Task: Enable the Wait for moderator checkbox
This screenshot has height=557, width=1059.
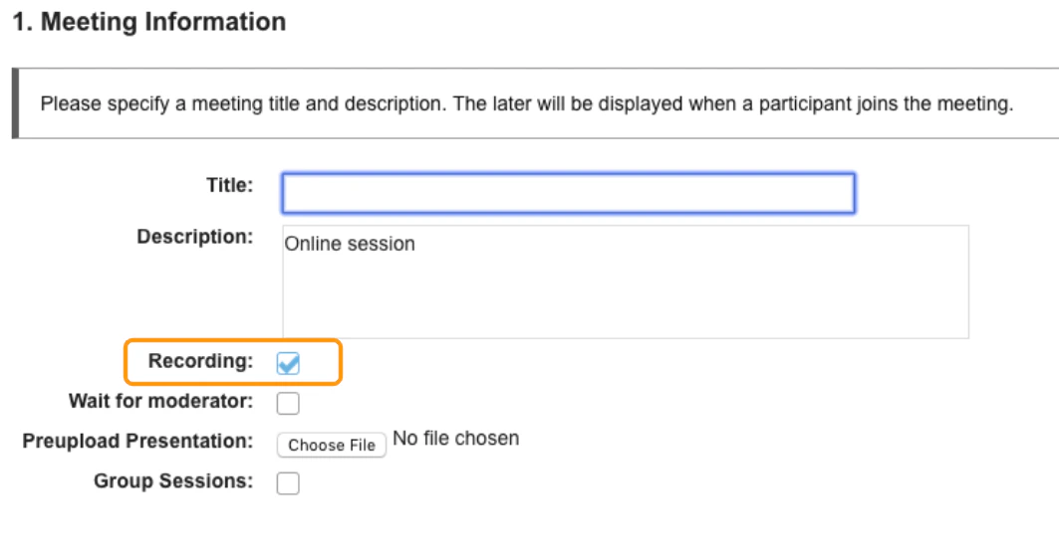Action: pyautogui.click(x=288, y=403)
